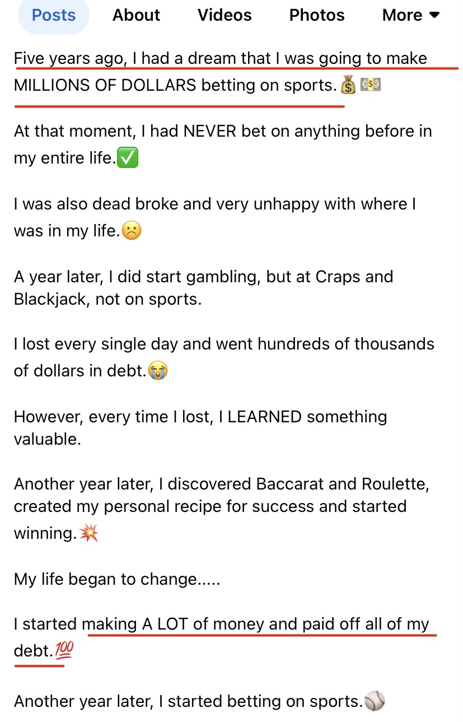463x722 pixels.
Task: Tap the underlined 'MILLIONS OF DOLLARS' text
Action: (x=105, y=85)
